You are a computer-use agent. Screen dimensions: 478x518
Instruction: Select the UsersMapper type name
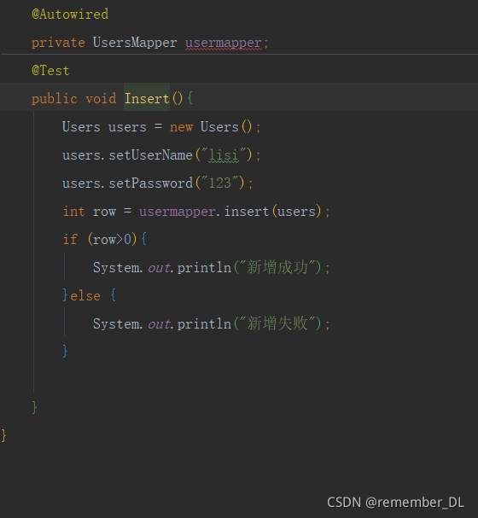[x=135, y=43]
